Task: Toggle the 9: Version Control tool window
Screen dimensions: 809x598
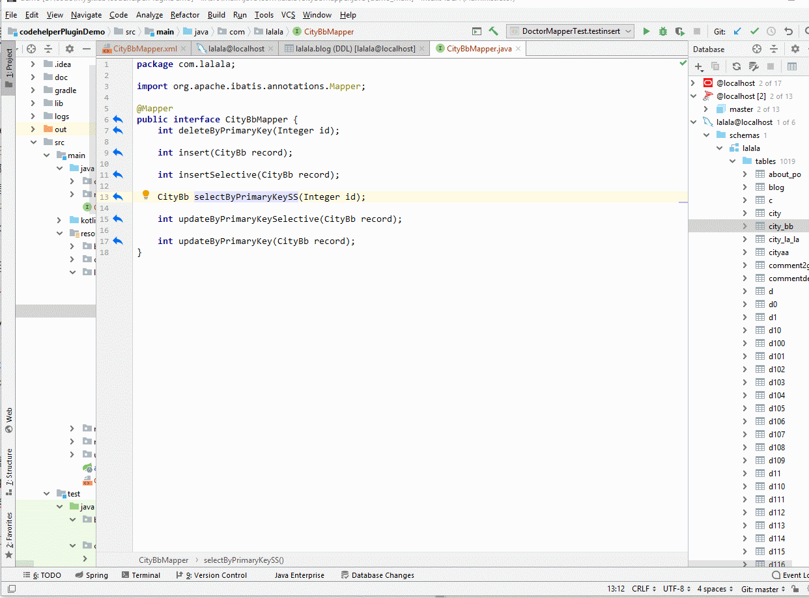Action: 211,575
